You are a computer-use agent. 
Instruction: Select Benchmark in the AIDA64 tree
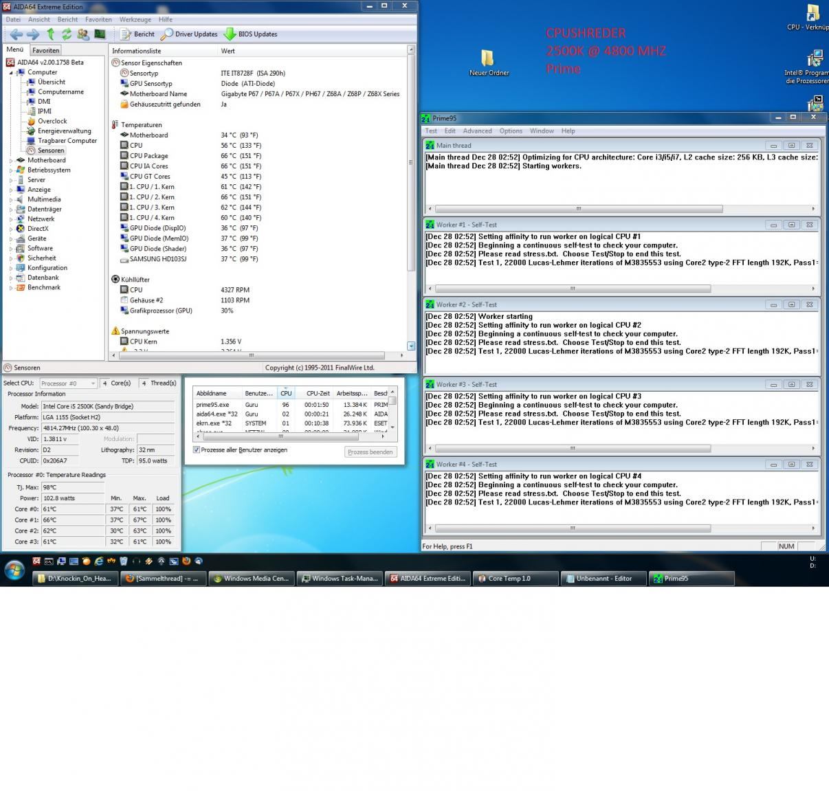(x=38, y=287)
